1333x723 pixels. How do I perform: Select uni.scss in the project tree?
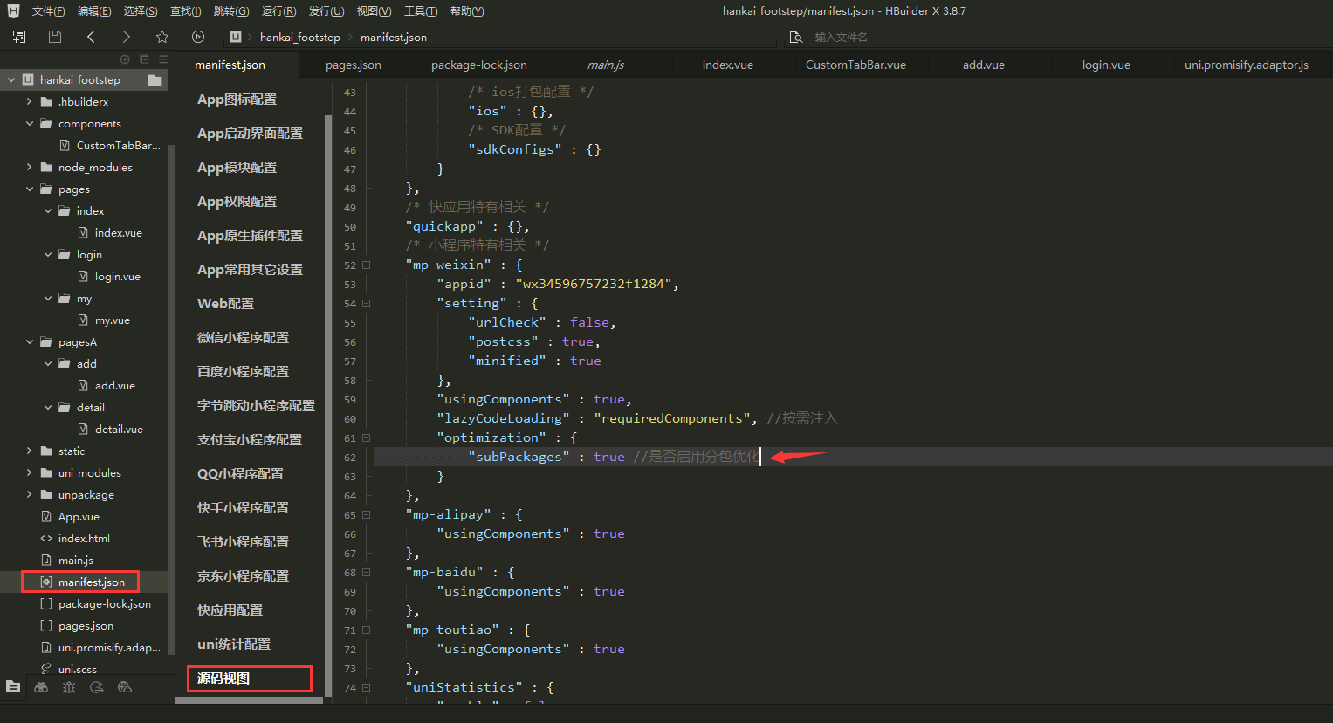77,669
